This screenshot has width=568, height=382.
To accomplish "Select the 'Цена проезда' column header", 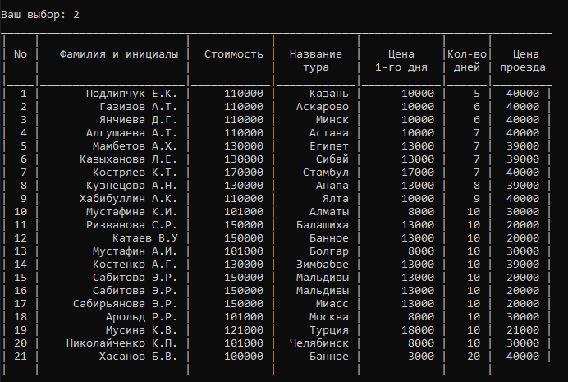I will pos(523,61).
